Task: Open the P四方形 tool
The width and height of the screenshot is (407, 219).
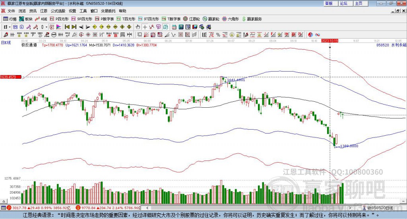Action: click(59, 19)
